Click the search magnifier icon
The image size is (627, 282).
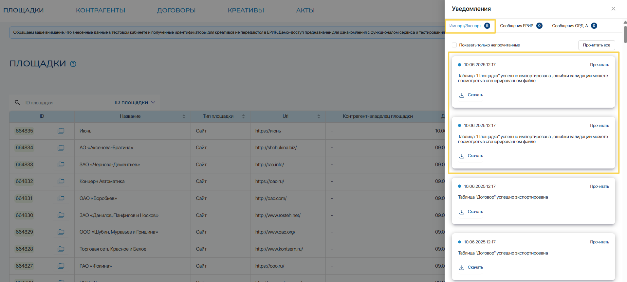click(x=17, y=102)
